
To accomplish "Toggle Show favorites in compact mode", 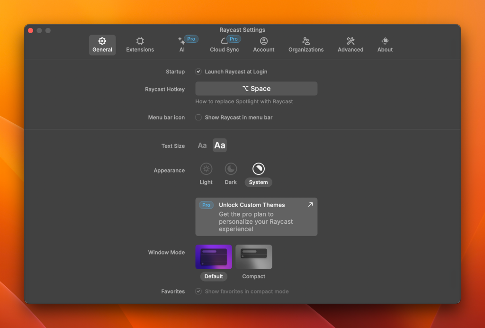I will tap(198, 291).
